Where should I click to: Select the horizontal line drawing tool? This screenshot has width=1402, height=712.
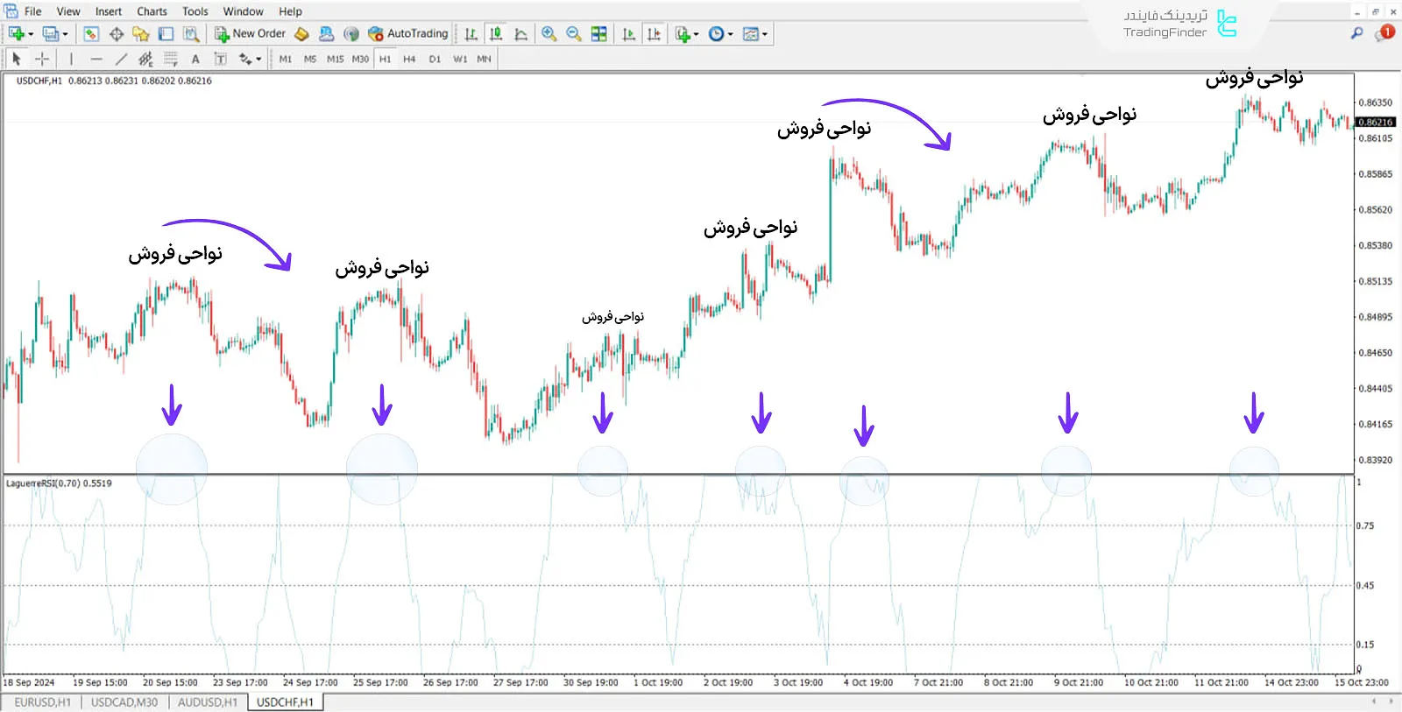(x=96, y=60)
